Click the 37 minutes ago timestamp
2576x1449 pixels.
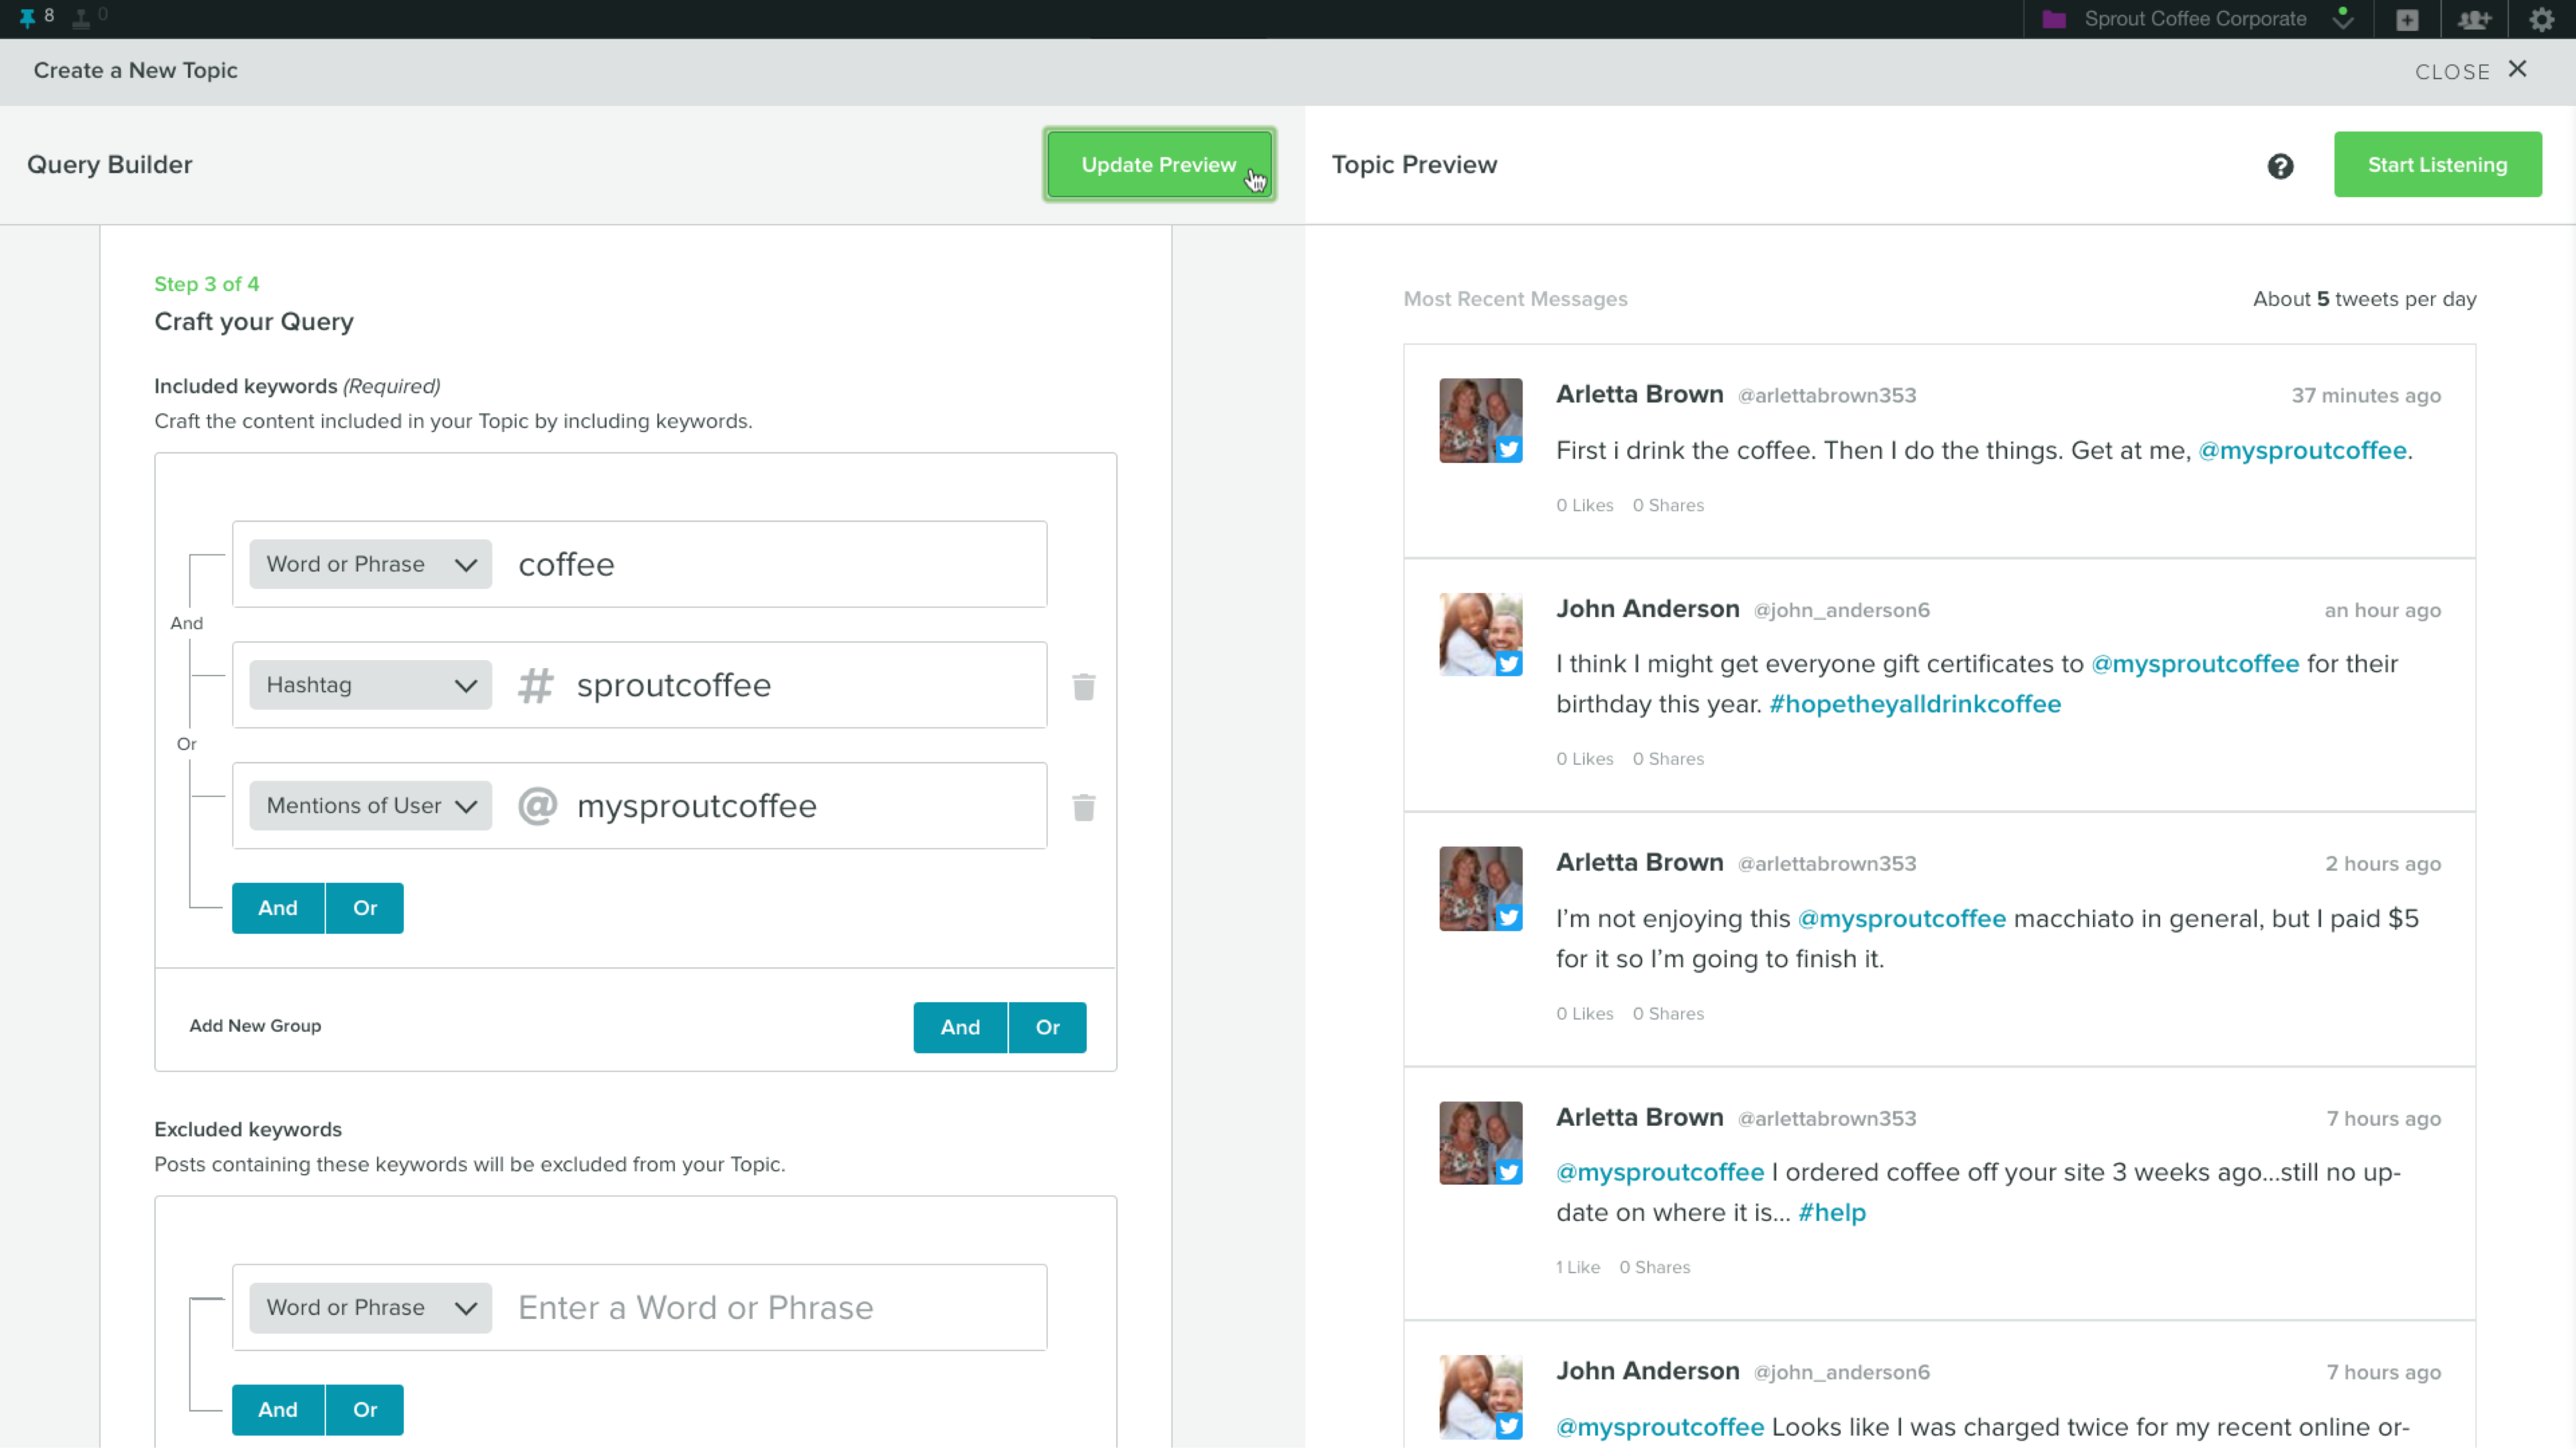click(2366, 395)
